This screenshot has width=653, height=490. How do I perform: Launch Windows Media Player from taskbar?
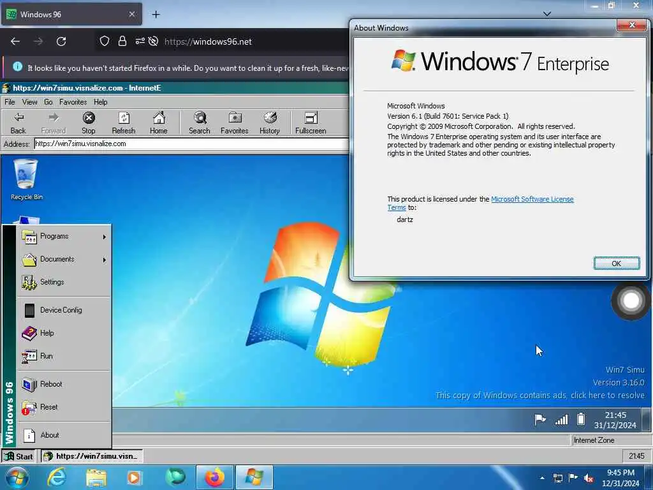click(134, 478)
